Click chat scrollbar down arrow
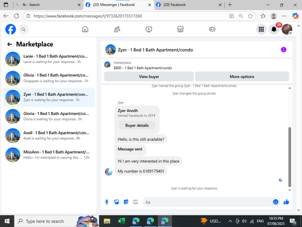Image resolution: width=302 pixels, height=227 pixels. click(290, 190)
